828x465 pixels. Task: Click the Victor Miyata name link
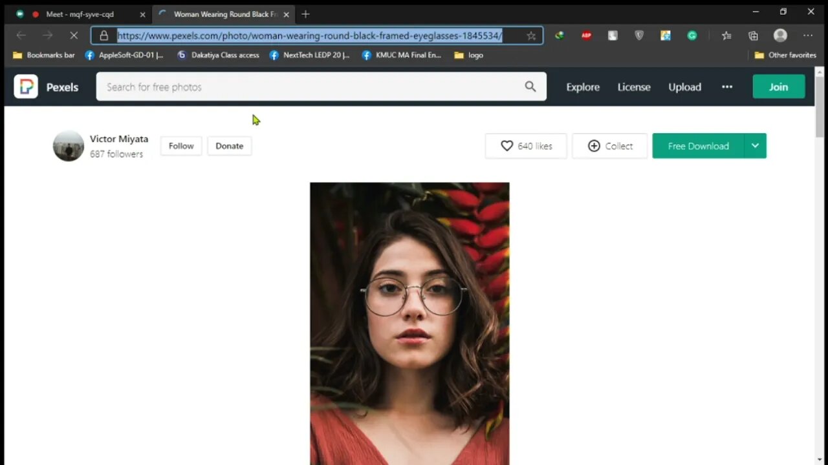pos(119,139)
